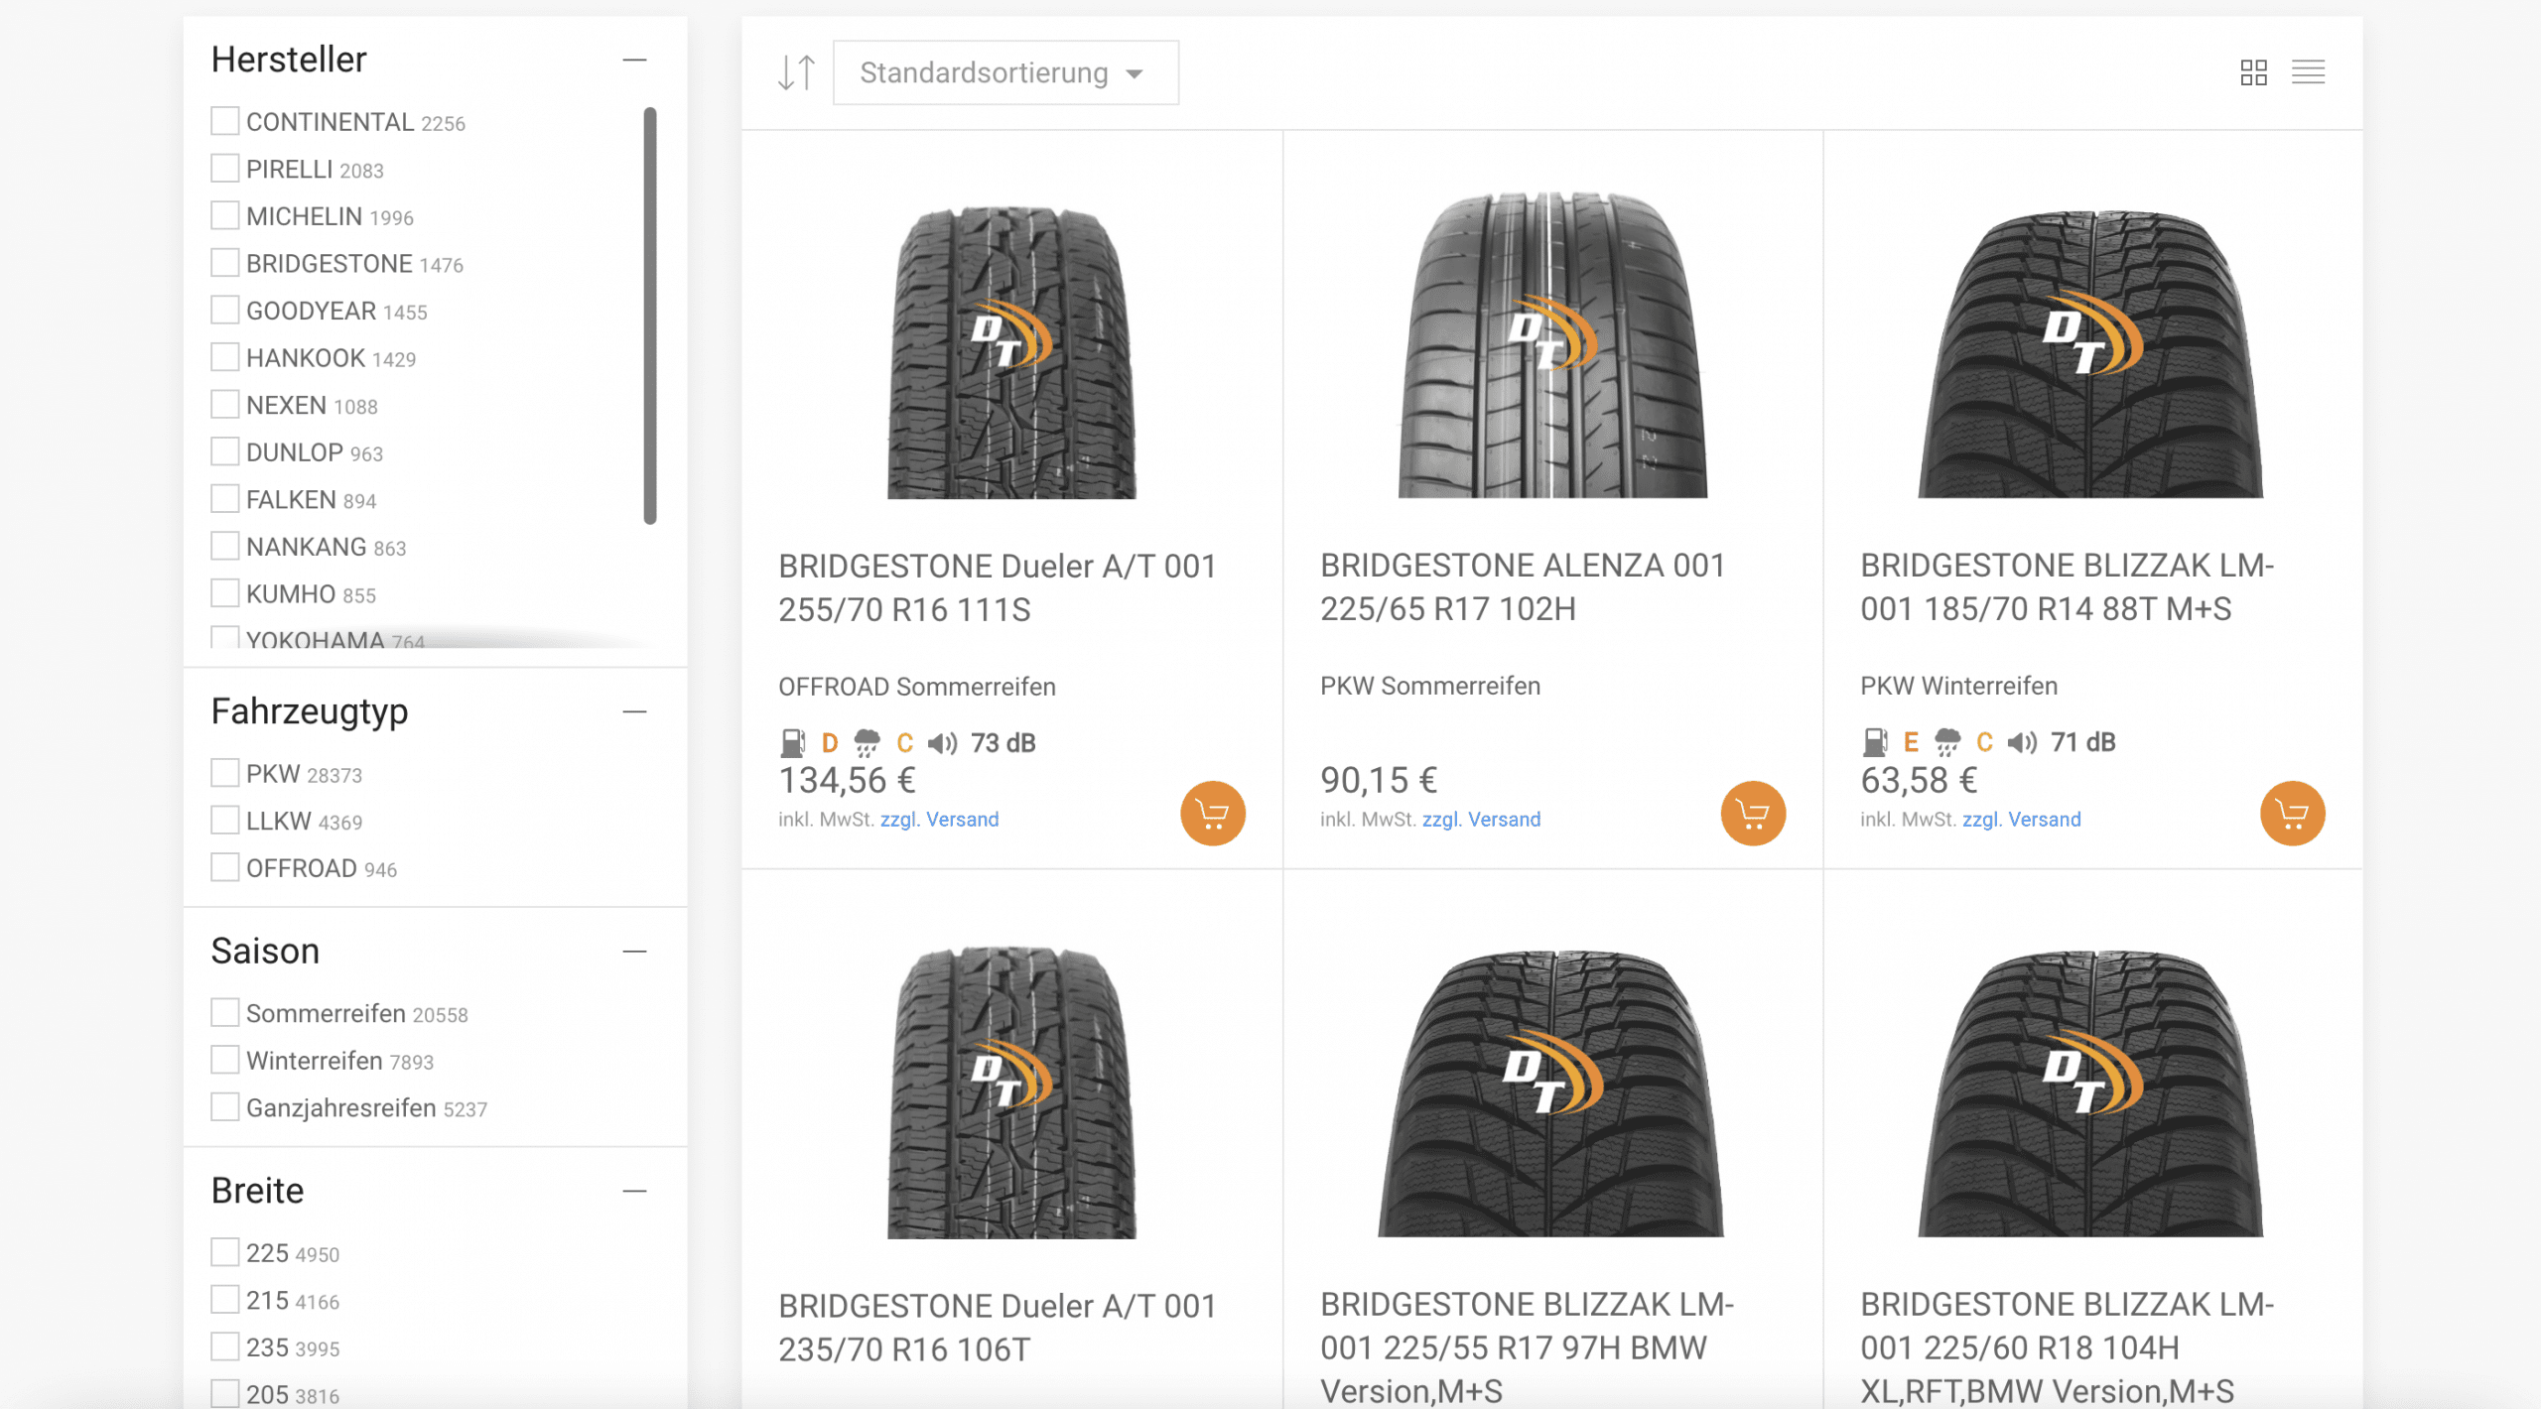Check the BRIDGESTONE manufacturer filter
This screenshot has height=1409, width=2541.
pyautogui.click(x=225, y=263)
